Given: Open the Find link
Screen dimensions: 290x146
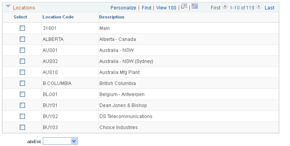Looking at the screenshot, I should (x=147, y=8).
